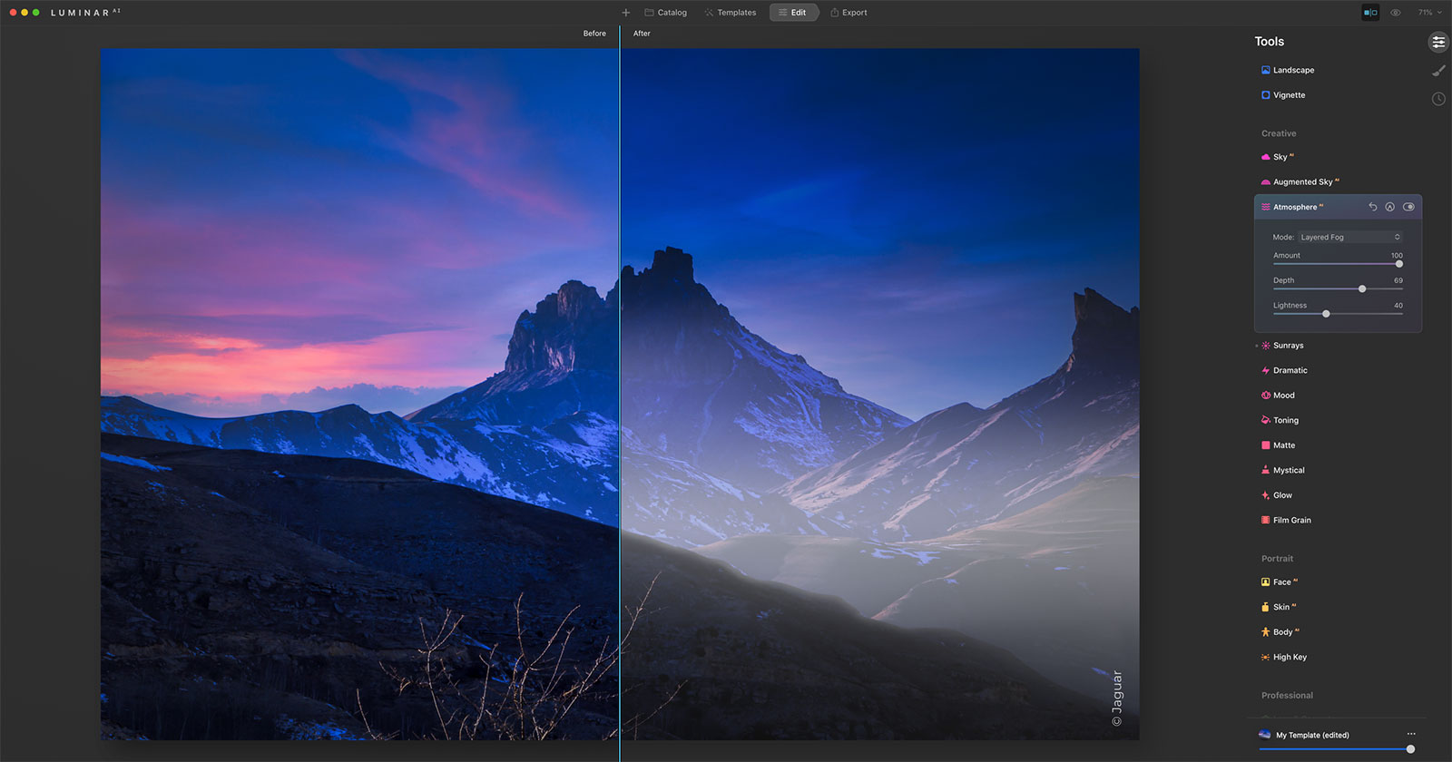Open the Film Grain tool
Image resolution: width=1452 pixels, height=762 pixels.
[1291, 521]
